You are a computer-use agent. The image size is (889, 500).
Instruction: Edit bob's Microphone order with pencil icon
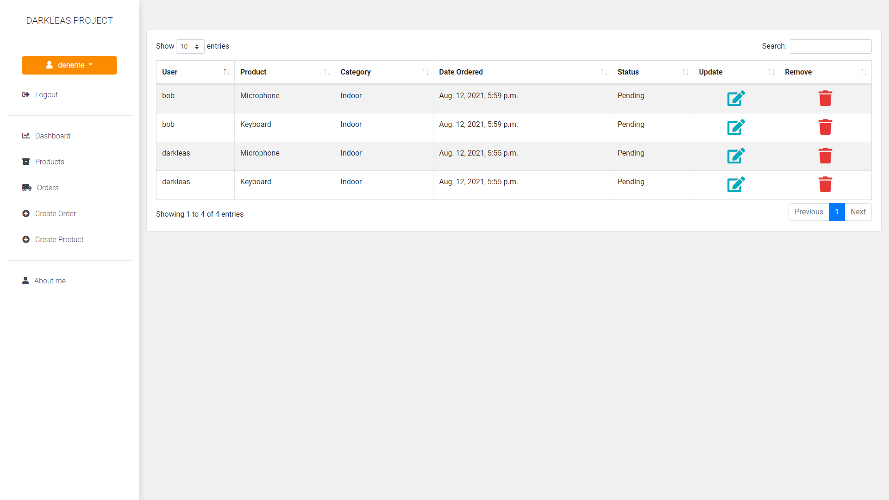click(x=736, y=99)
